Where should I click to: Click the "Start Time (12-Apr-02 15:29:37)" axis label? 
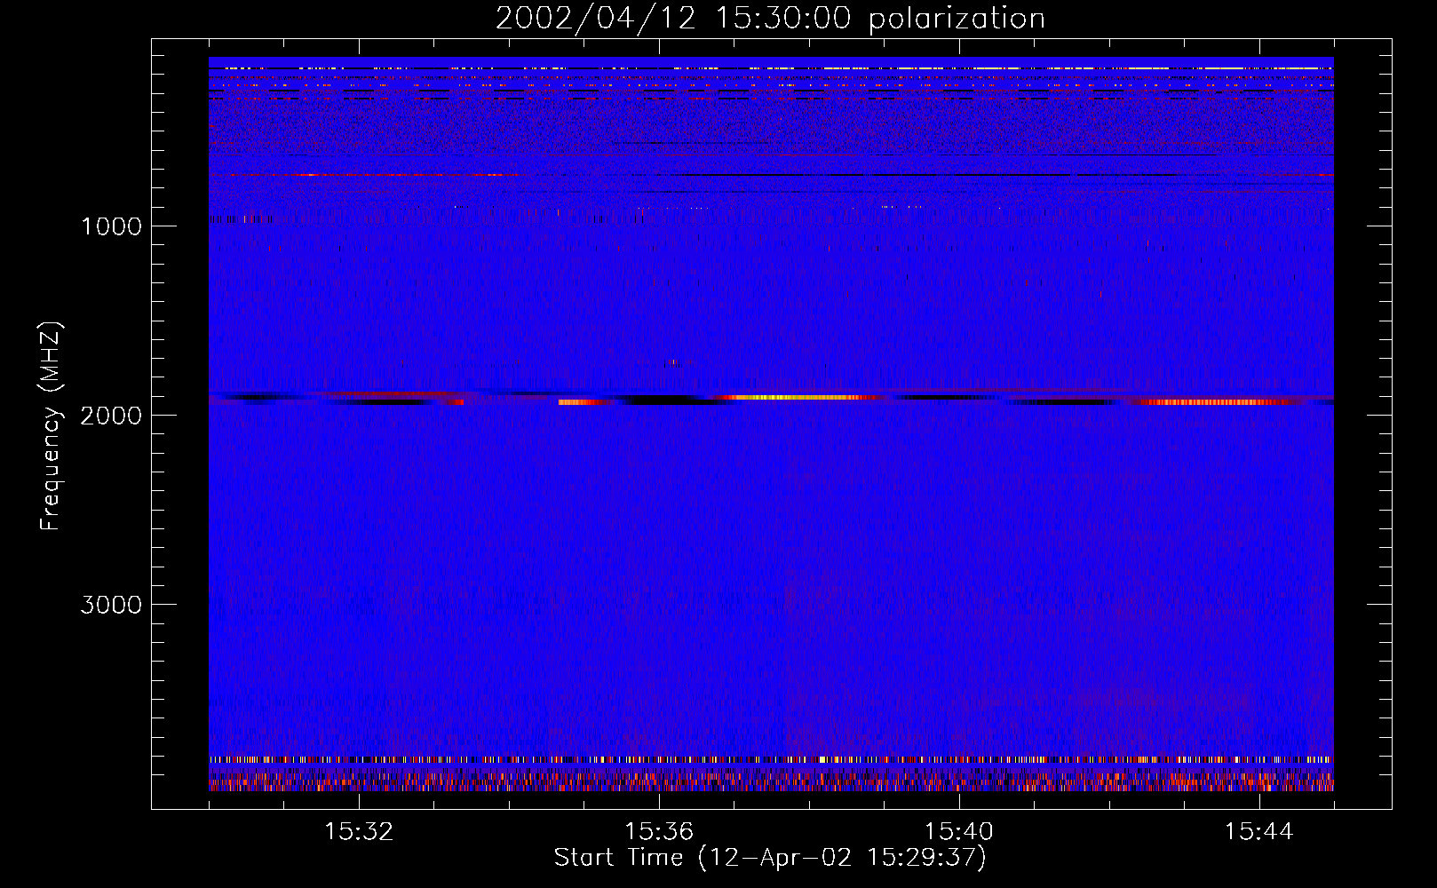(x=770, y=858)
